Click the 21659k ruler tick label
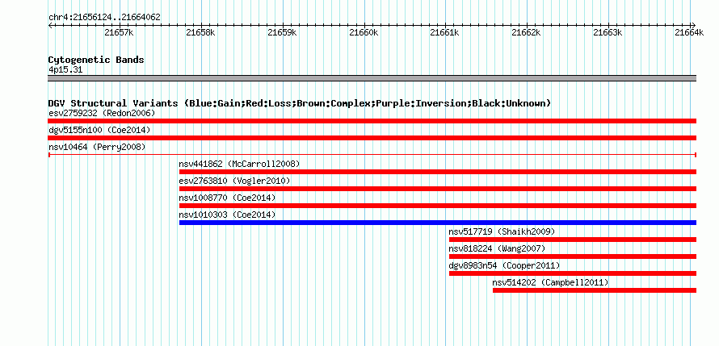 click(x=282, y=32)
